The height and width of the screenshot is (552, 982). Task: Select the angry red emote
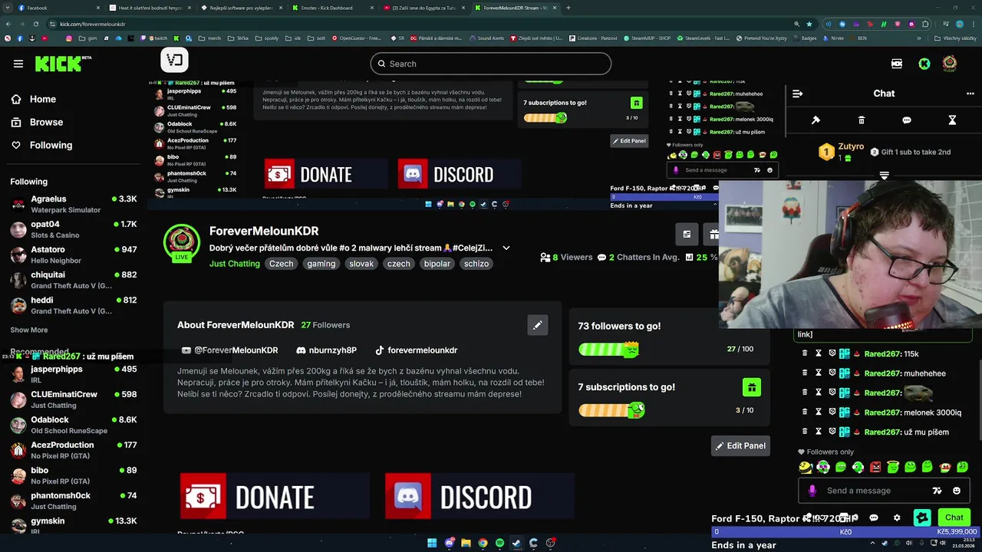click(875, 467)
